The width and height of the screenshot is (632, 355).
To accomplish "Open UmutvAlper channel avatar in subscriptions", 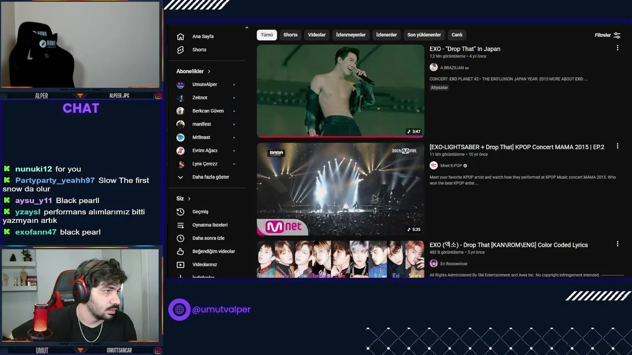I will click(181, 84).
